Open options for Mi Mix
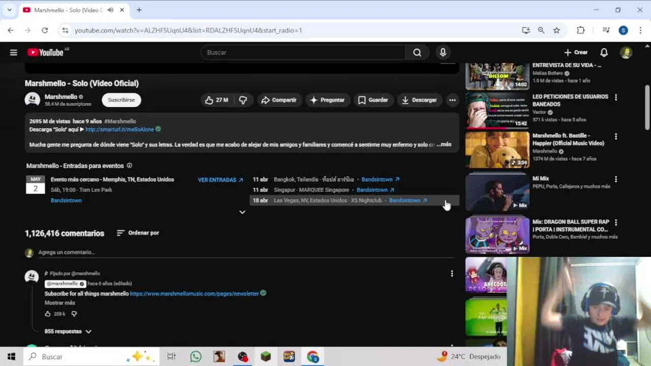The width and height of the screenshot is (651, 366). [x=616, y=179]
